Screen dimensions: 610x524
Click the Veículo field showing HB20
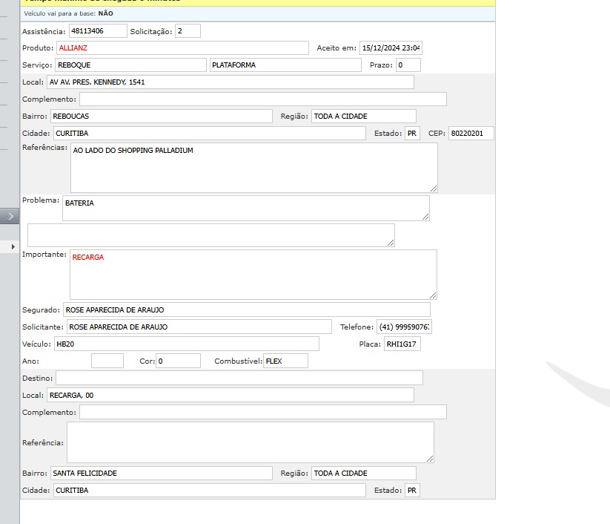(186, 344)
